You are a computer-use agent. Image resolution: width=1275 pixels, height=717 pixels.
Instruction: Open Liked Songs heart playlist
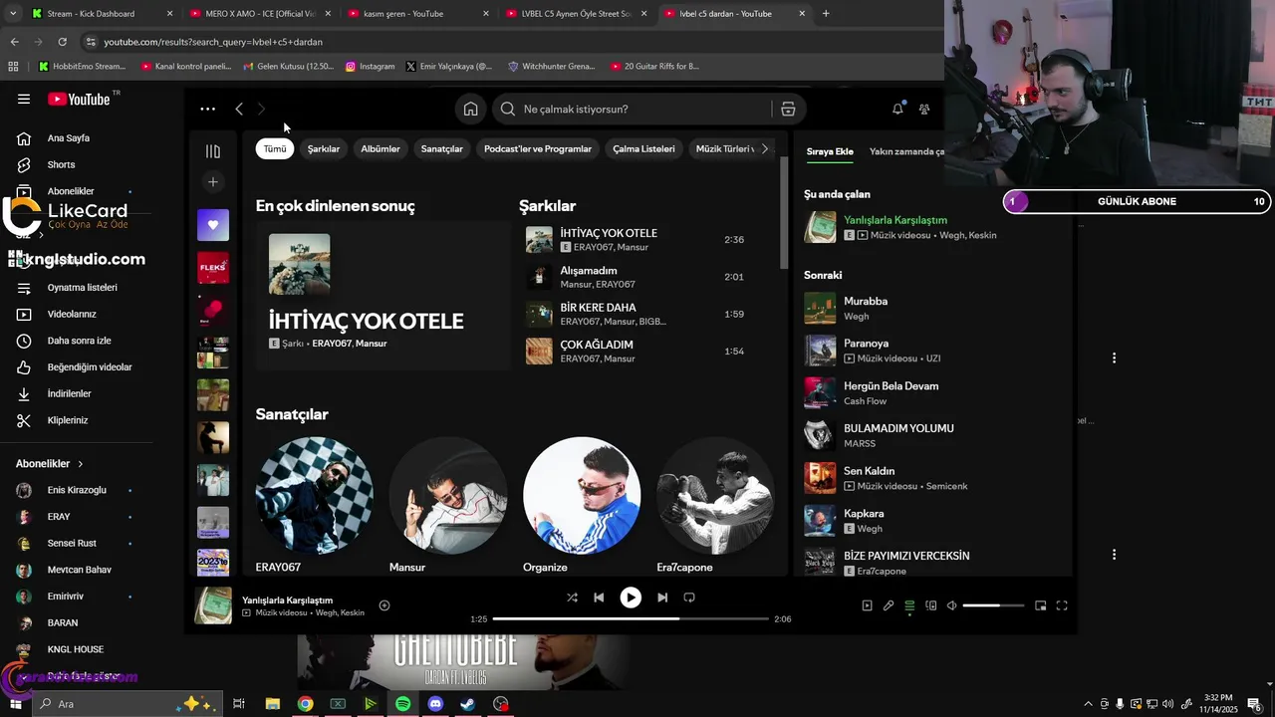tap(213, 225)
